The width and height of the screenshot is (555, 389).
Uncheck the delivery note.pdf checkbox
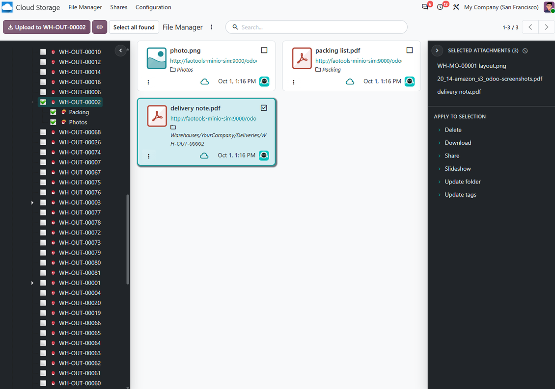click(x=264, y=108)
